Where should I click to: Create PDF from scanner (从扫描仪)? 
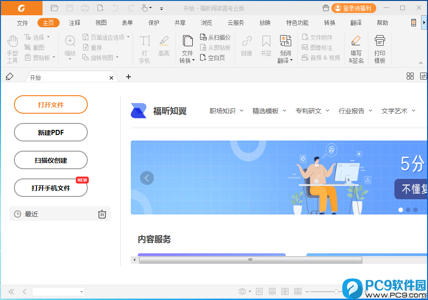(x=215, y=37)
